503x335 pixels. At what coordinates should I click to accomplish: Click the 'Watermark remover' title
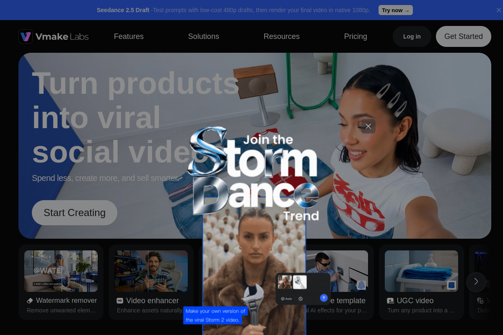pos(66,301)
